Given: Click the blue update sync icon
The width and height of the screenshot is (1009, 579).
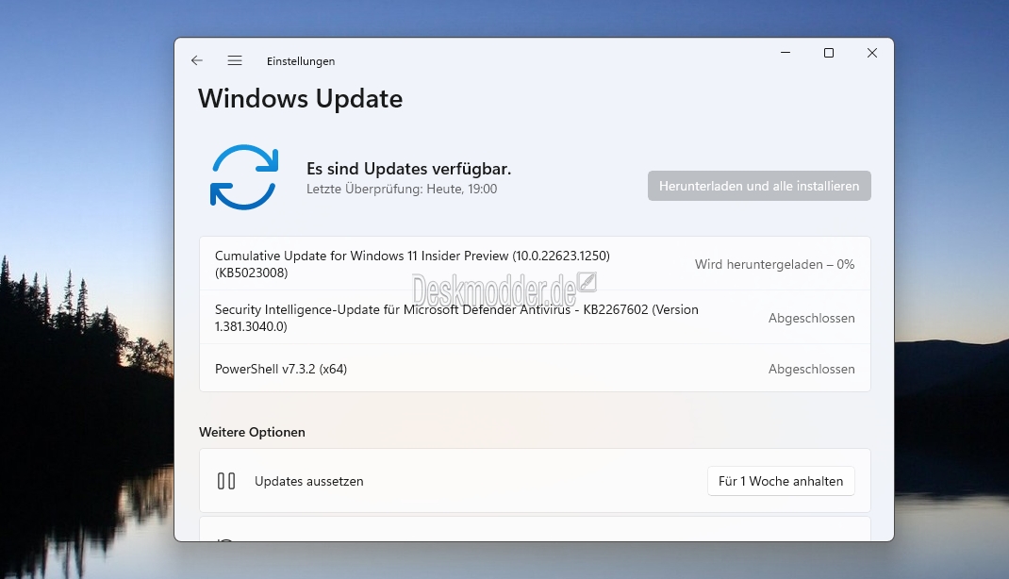Looking at the screenshot, I should (244, 177).
